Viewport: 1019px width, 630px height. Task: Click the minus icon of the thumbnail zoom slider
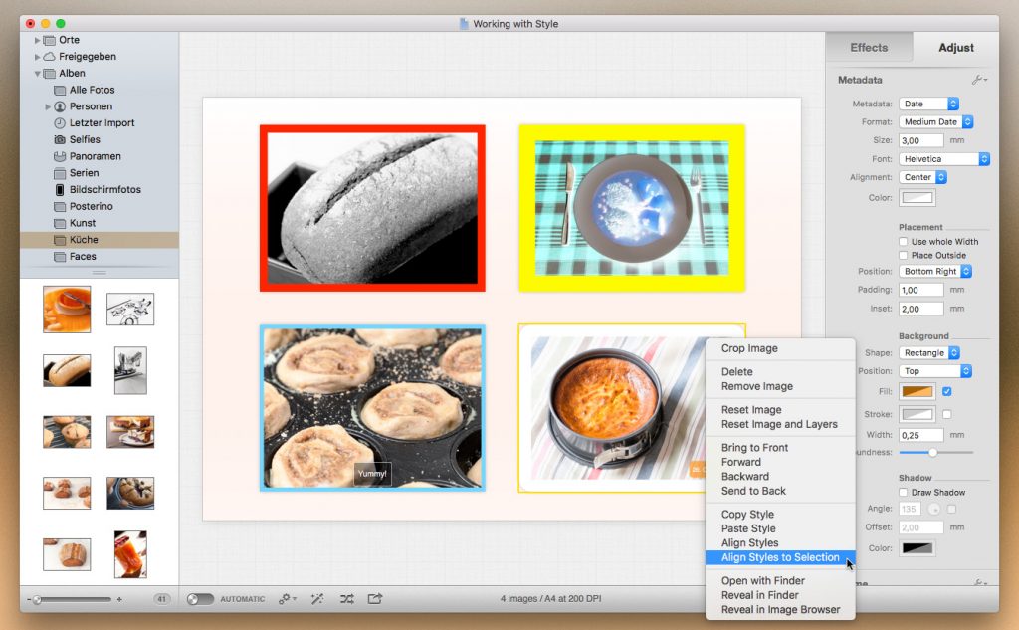[x=29, y=599]
